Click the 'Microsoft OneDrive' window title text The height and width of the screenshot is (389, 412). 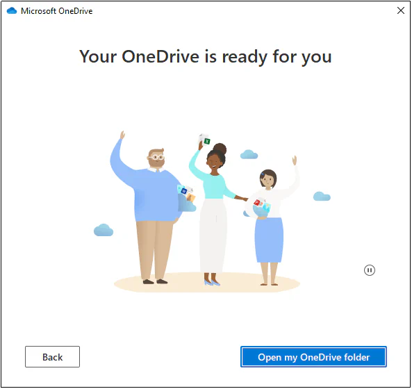[57, 11]
